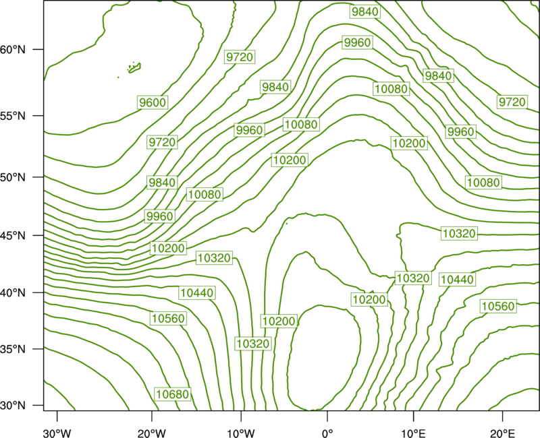Viewport: 540px width, 438px height.
Task: Click the 10°E longitude axis label
Action: coord(413,433)
